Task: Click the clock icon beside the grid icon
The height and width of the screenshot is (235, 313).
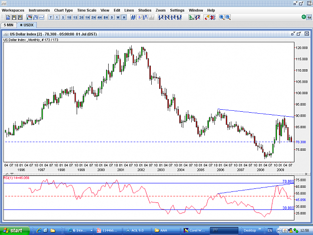Action: (139, 18)
